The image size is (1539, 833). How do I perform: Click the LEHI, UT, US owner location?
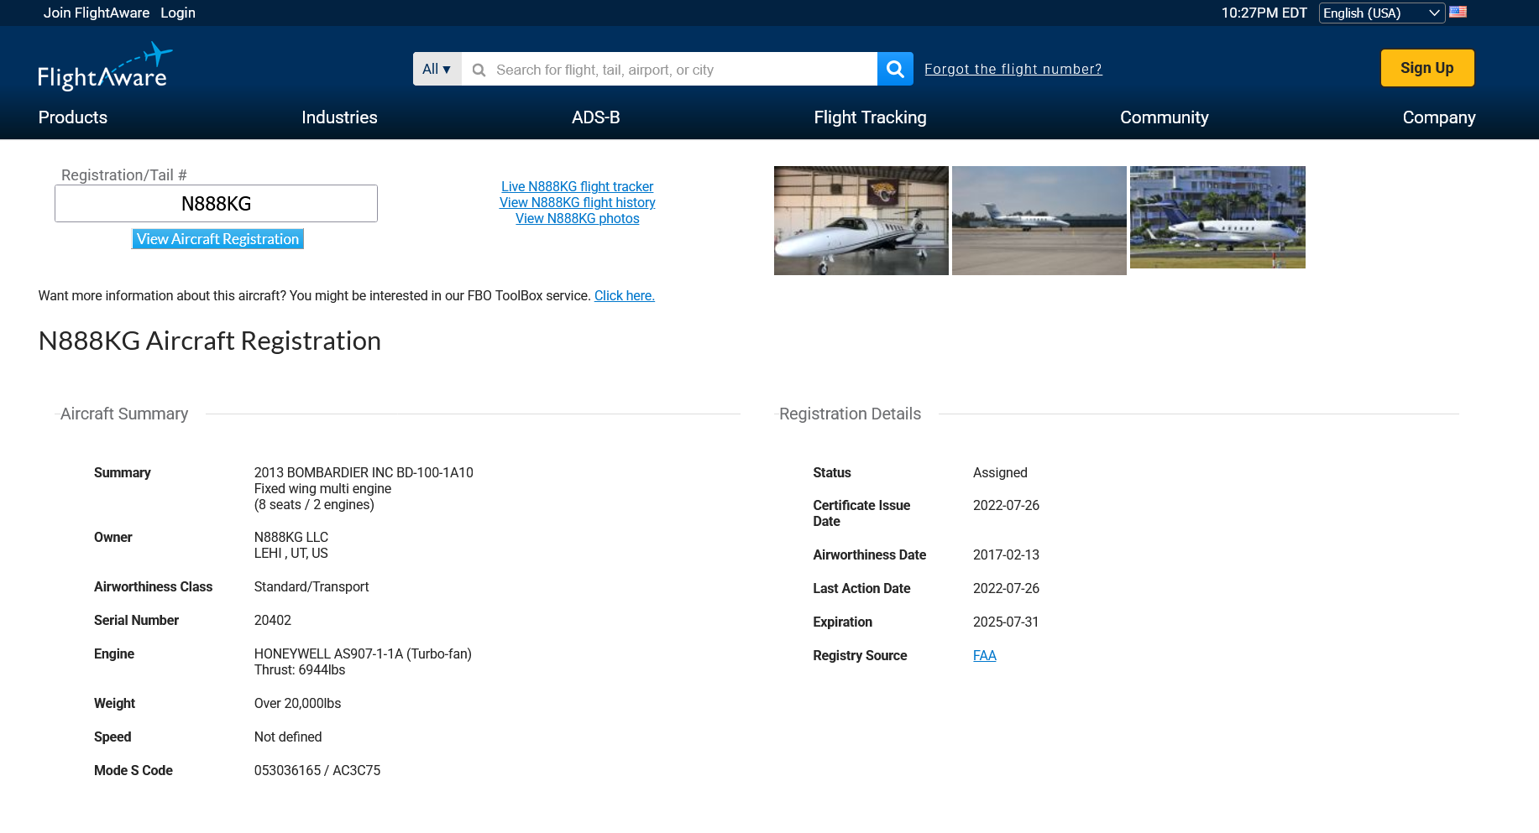291,553
